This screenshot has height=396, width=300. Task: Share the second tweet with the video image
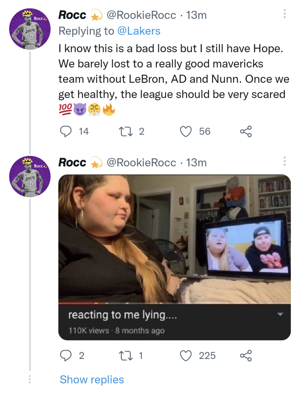click(x=246, y=355)
